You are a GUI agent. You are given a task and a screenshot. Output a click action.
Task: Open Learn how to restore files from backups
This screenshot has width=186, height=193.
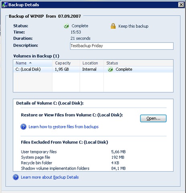[x=63, y=127]
